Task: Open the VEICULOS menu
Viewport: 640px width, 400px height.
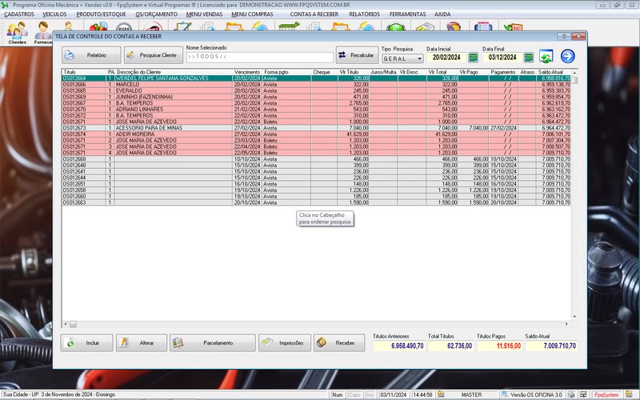Action: coord(54,14)
